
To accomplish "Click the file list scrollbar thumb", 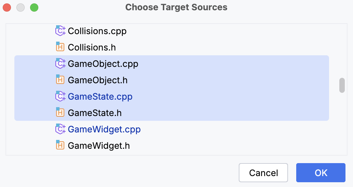I will point(342,85).
